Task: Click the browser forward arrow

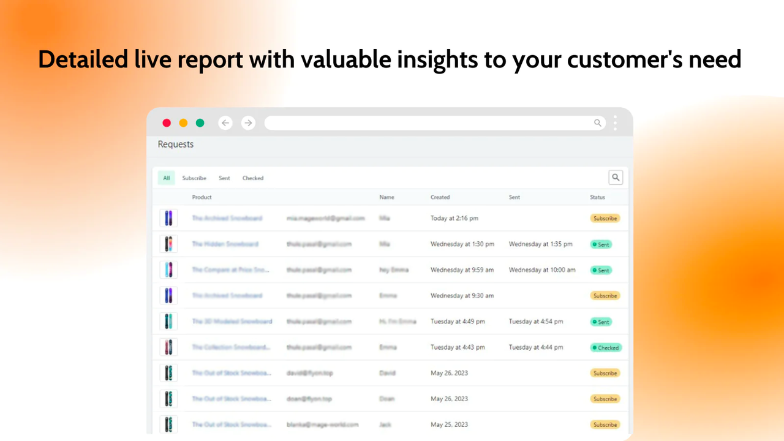Action: click(248, 123)
